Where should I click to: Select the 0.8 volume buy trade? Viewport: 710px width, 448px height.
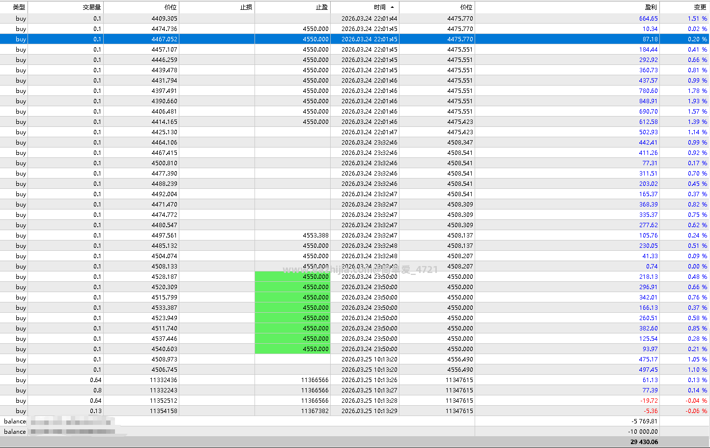(355, 390)
